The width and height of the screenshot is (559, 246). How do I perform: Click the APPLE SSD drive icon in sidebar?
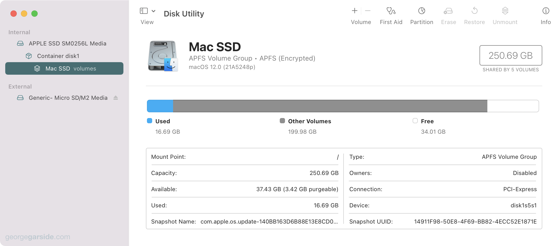[x=20, y=43]
